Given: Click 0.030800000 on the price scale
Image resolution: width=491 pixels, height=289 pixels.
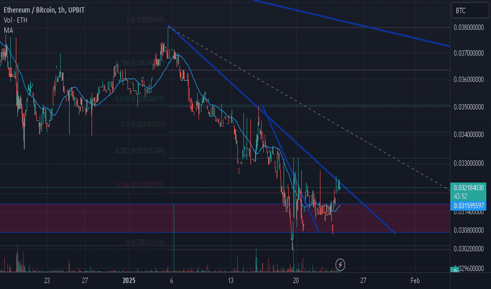Looking at the screenshot, I should point(468,231).
